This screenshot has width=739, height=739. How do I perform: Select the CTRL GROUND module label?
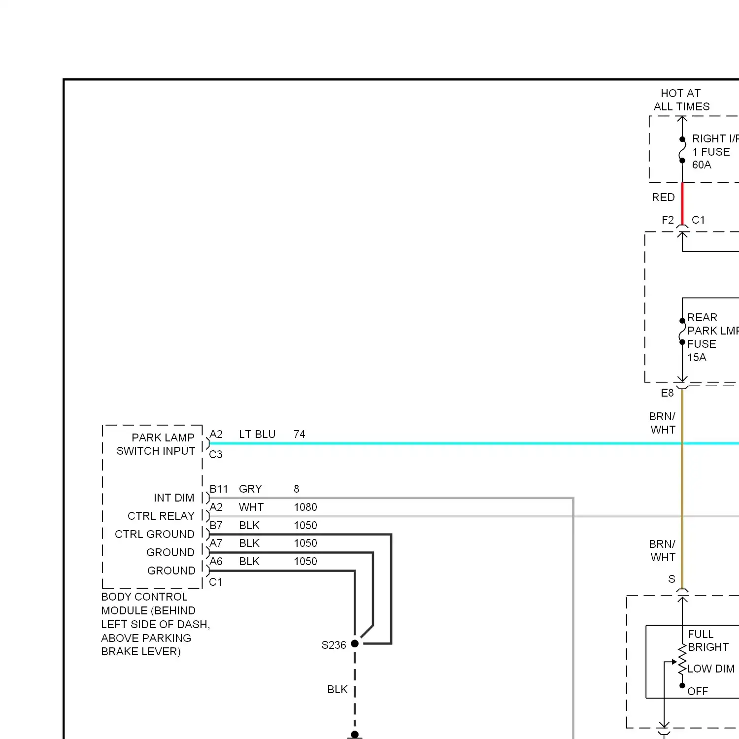pyautogui.click(x=155, y=535)
